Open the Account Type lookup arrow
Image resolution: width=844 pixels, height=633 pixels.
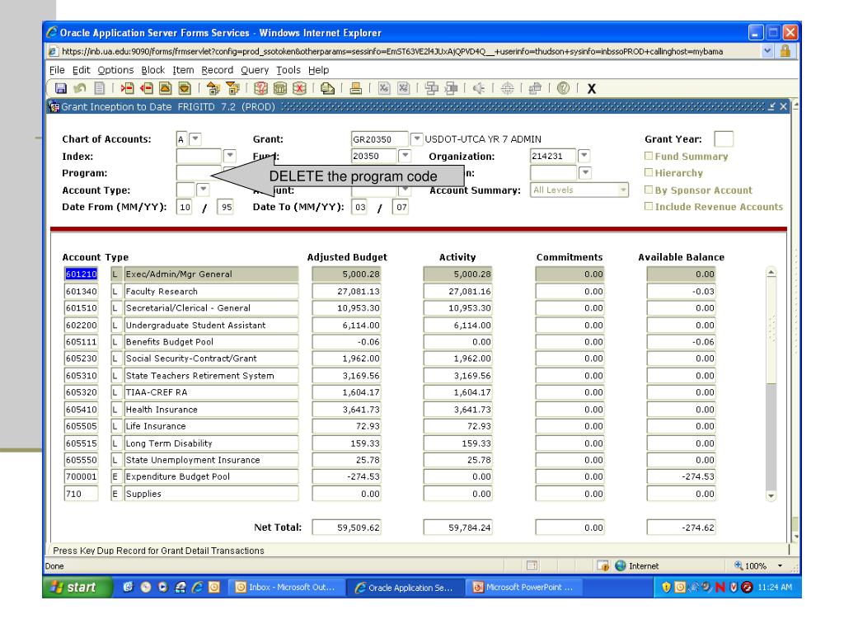tap(203, 190)
